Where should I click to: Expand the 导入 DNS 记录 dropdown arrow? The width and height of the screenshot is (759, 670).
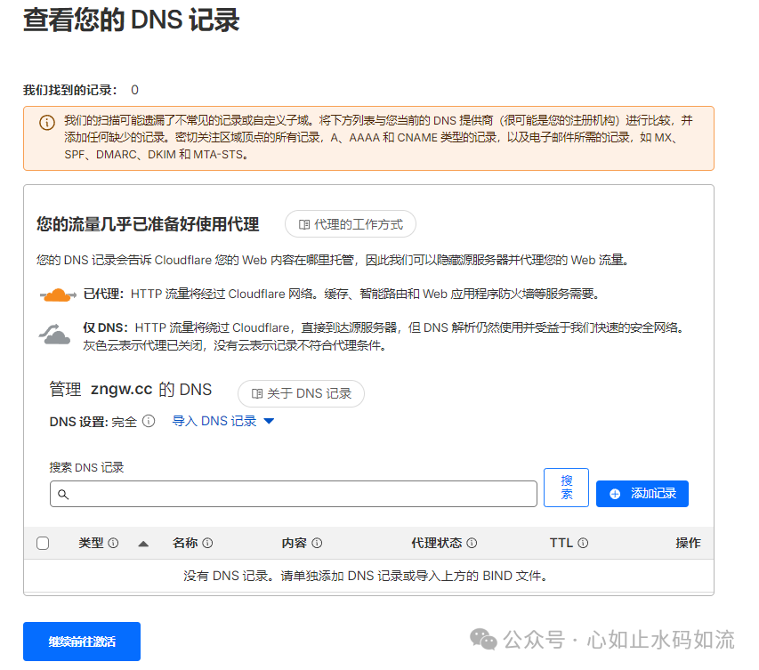[269, 421]
